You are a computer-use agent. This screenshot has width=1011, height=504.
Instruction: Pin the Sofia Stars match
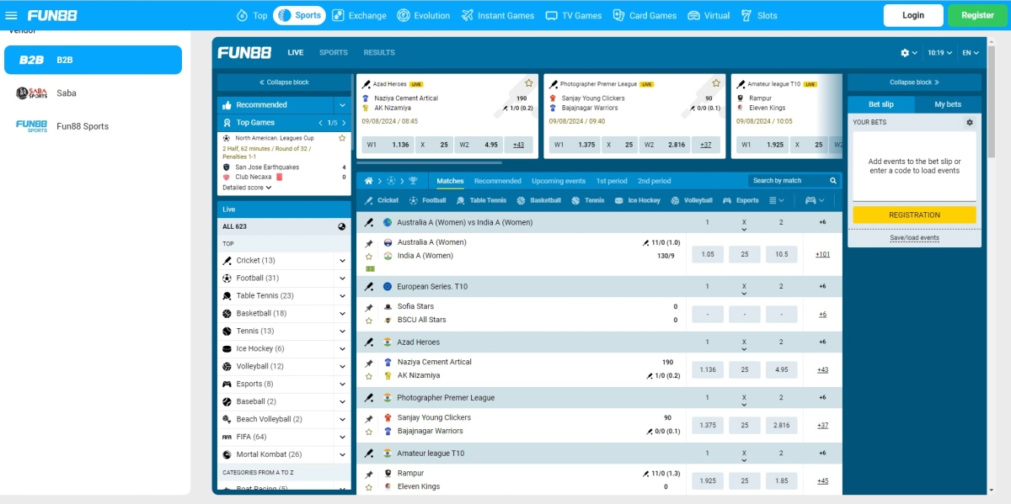coord(369,307)
